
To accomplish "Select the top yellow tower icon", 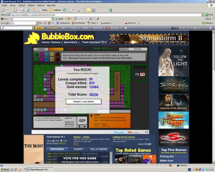I will tap(52, 54).
